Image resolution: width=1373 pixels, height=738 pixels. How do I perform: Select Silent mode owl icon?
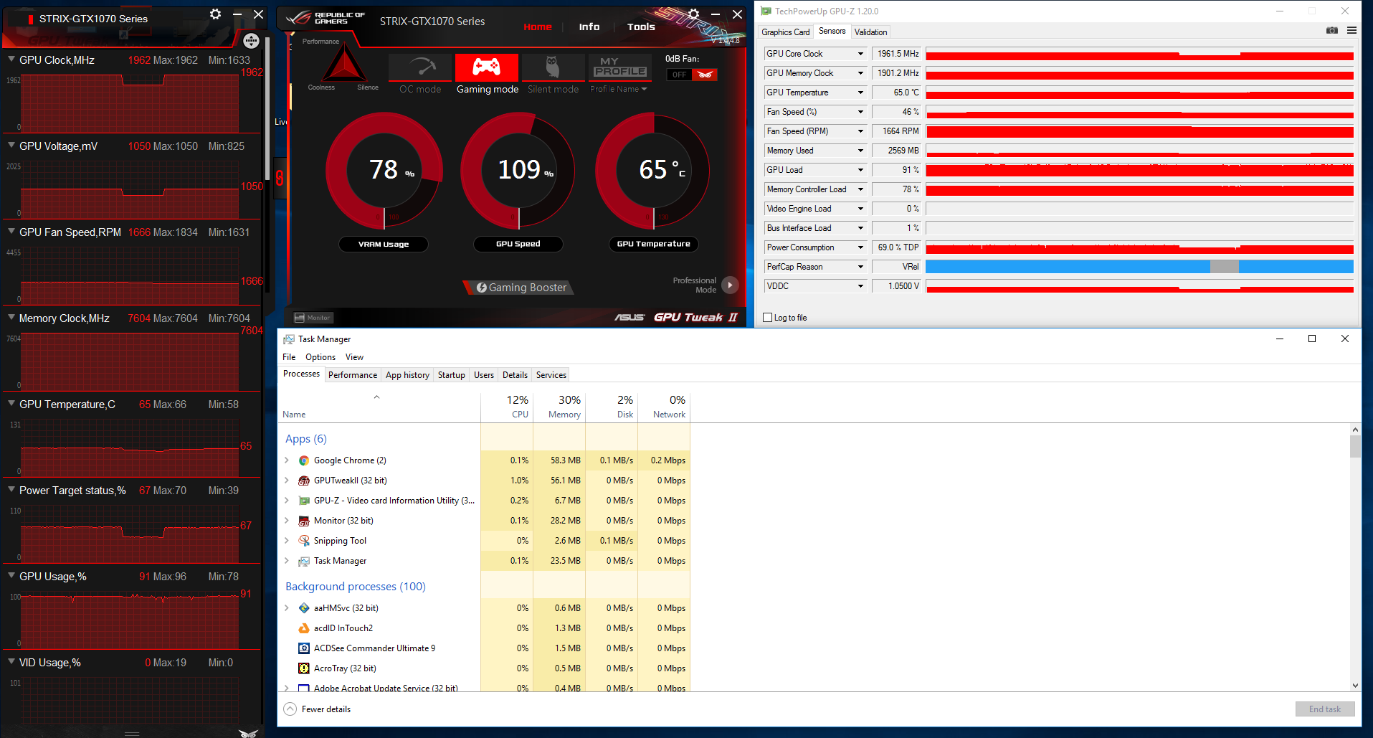point(553,67)
